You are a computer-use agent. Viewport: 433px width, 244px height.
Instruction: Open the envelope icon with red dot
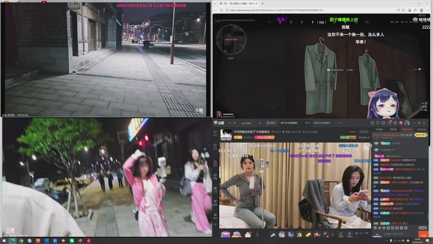[x=248, y=234]
